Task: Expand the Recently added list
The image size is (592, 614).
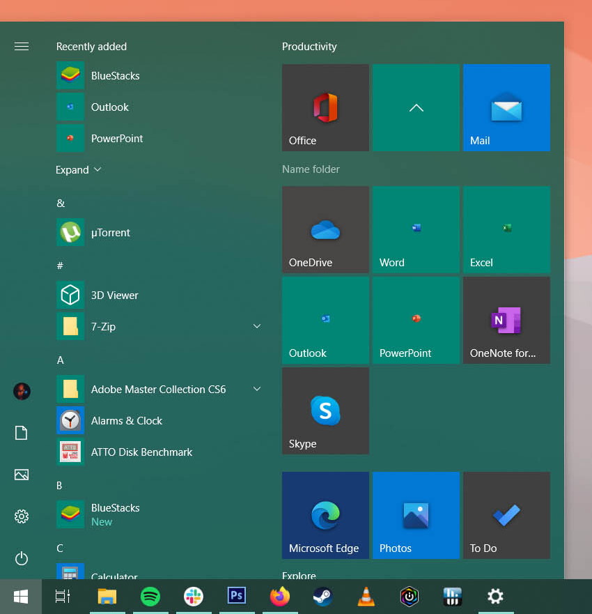Action: pyautogui.click(x=79, y=169)
